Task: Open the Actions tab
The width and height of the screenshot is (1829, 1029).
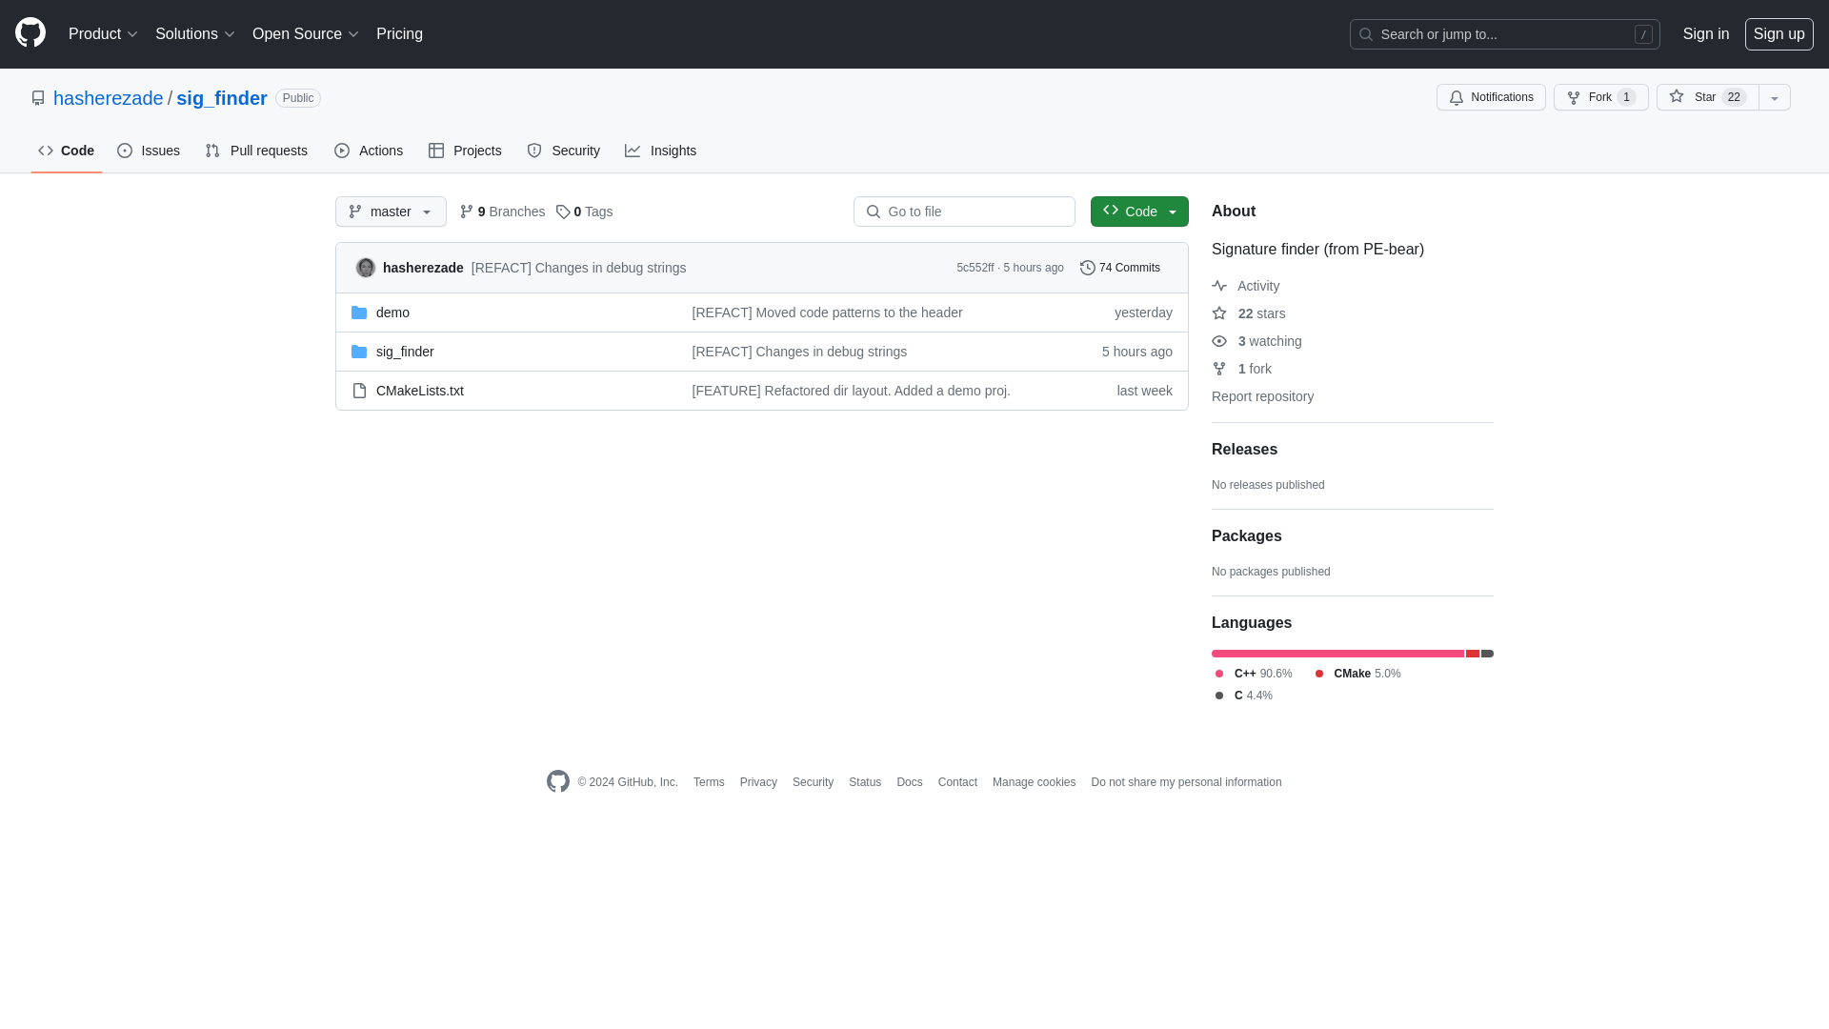Action: (369, 151)
